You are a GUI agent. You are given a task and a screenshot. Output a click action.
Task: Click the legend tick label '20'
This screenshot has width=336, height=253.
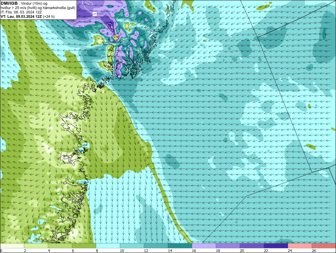[242, 251]
